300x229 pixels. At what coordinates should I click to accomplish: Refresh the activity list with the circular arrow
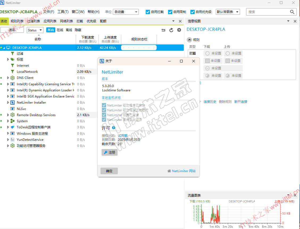coord(171,30)
